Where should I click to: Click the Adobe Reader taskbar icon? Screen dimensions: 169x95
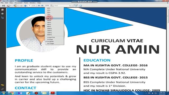coord(53,93)
